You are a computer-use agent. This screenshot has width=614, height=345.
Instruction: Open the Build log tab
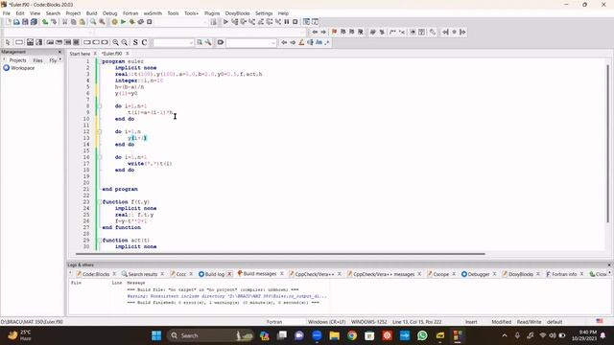[214, 274]
